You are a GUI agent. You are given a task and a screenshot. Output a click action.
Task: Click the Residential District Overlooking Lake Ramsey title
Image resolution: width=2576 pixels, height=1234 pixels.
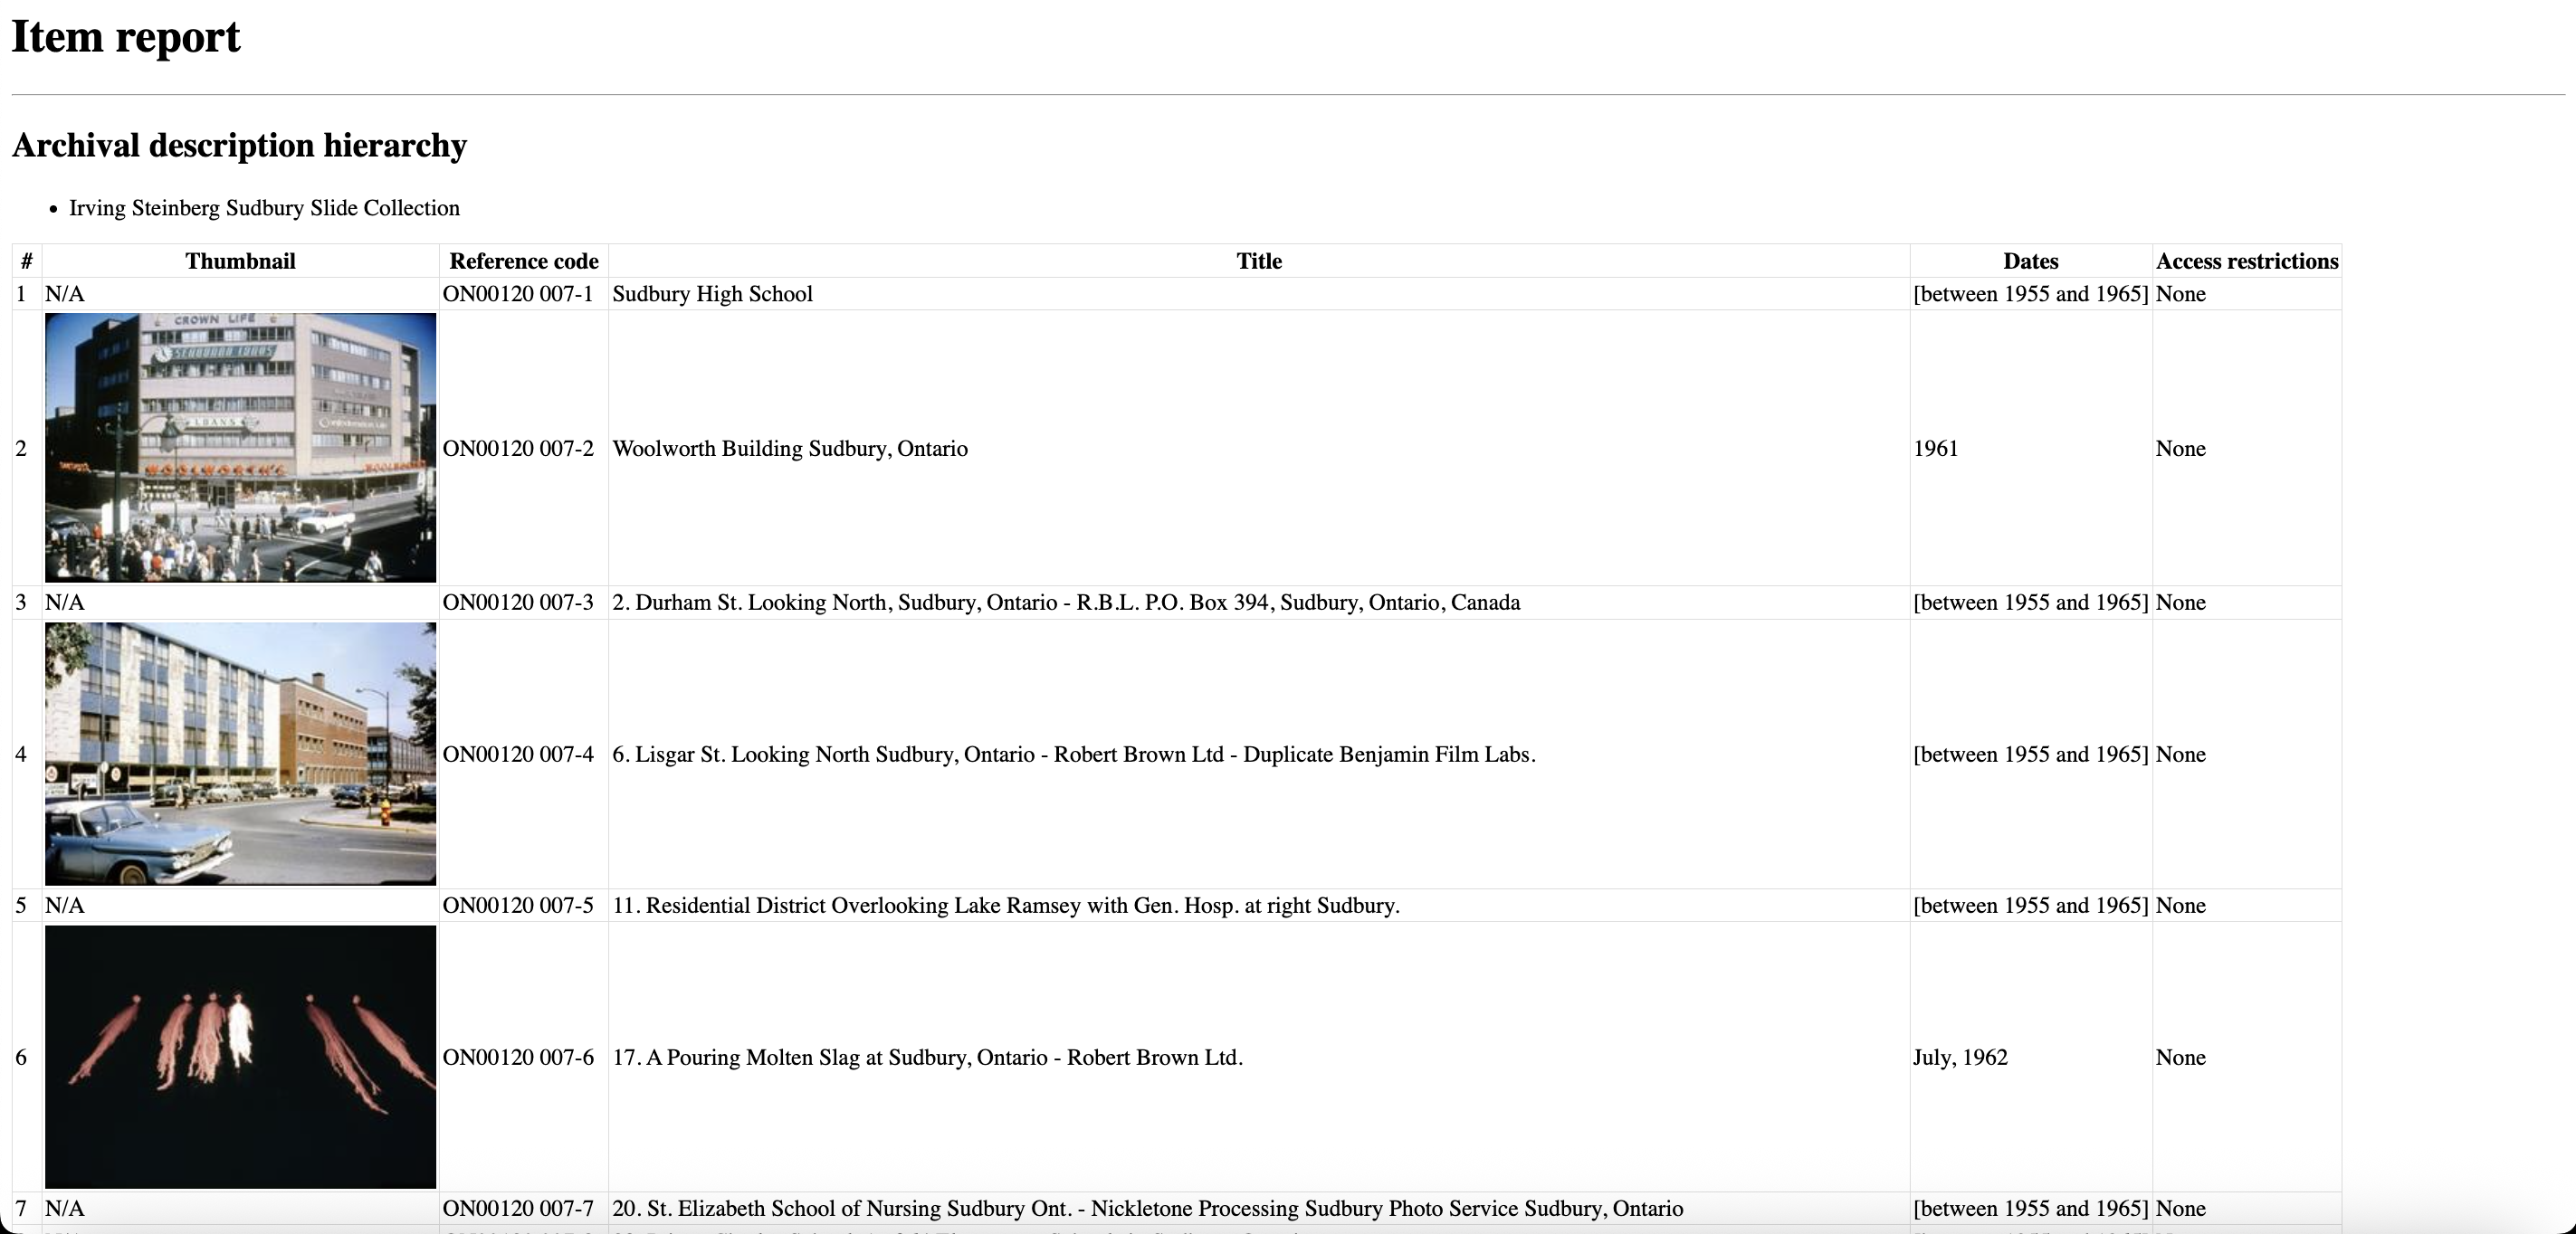[x=1005, y=906]
